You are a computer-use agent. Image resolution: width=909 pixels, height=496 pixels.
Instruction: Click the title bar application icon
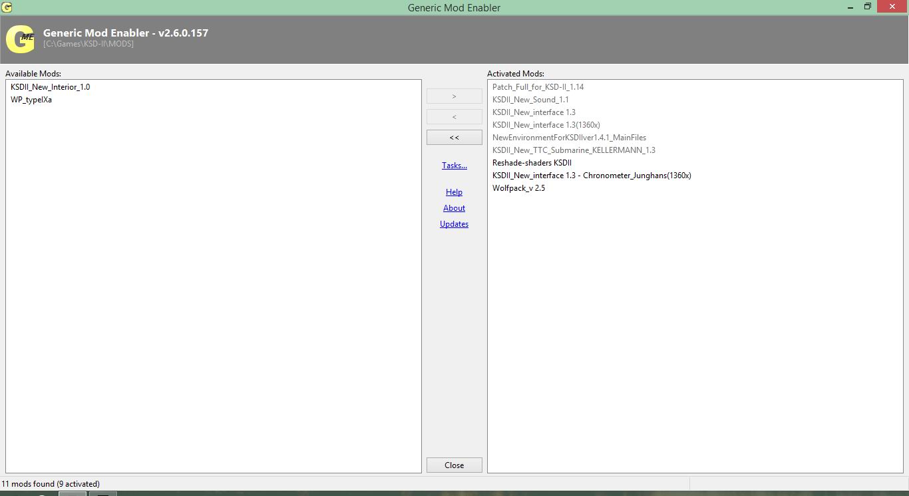tap(7, 7)
